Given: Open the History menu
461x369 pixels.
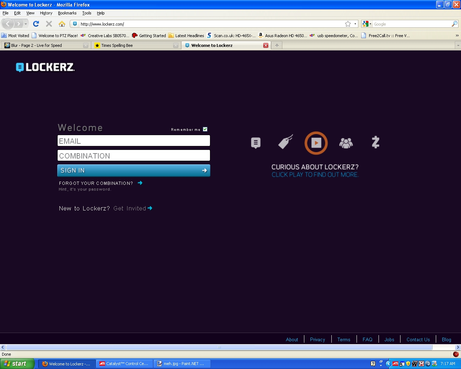Looking at the screenshot, I should point(46,13).
